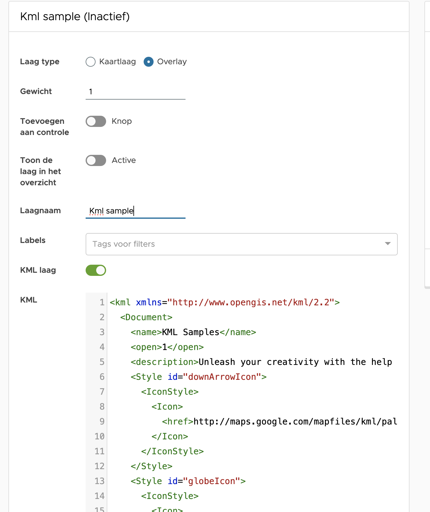The width and height of the screenshot is (430, 512).
Task: Click the Style downArrowIcon code line
Action: click(199, 377)
